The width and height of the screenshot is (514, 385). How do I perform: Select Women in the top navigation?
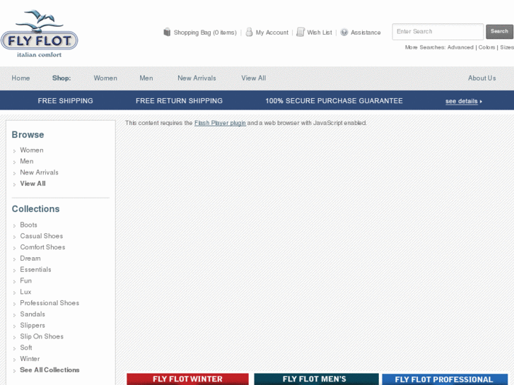click(x=105, y=78)
